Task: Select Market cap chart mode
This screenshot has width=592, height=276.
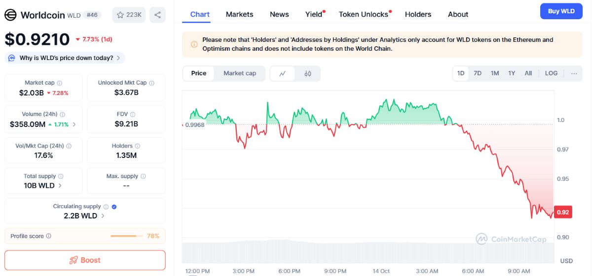Action: pos(240,73)
